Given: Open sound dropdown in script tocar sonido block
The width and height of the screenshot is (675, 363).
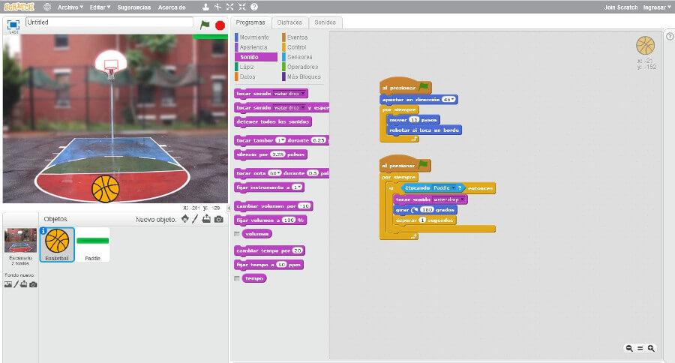Looking at the screenshot, I should [x=463, y=199].
